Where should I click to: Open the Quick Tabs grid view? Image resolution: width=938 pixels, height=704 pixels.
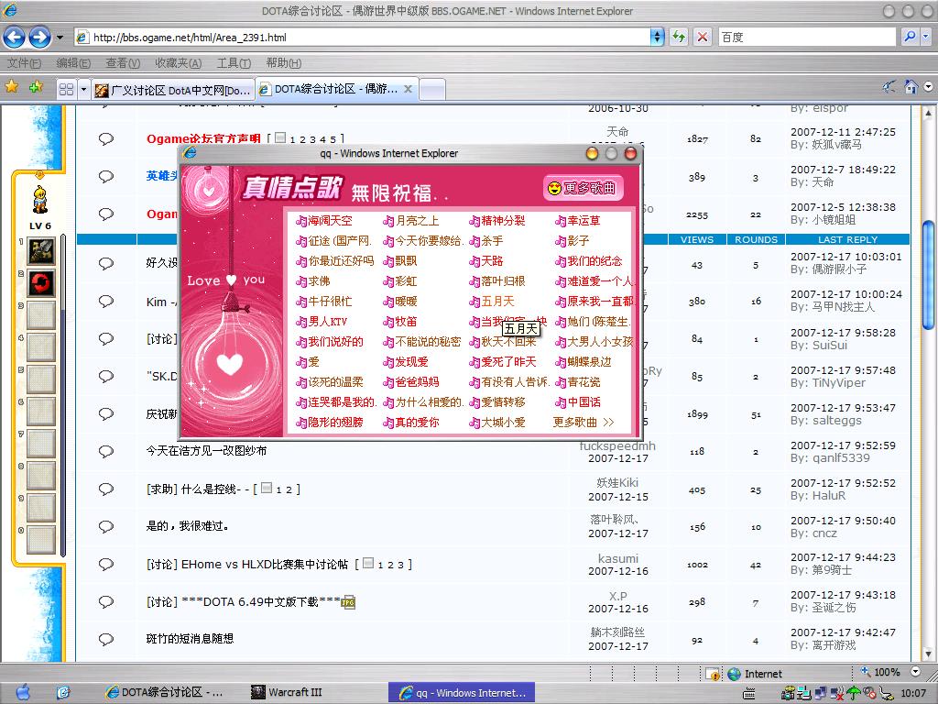[66, 89]
